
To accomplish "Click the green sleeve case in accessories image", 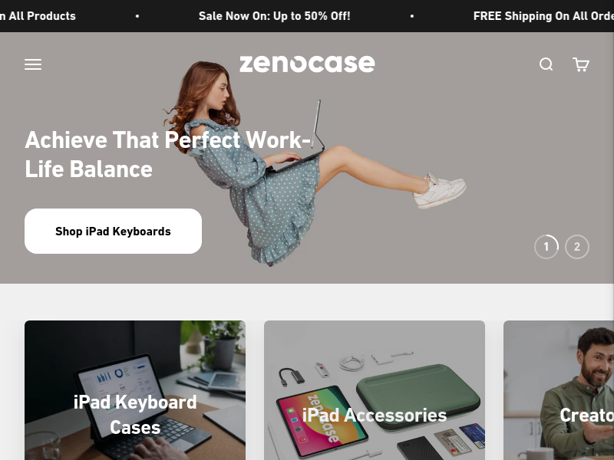I will pos(418,396).
